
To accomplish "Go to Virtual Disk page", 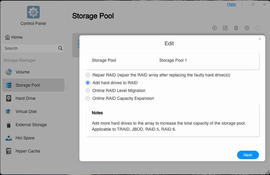I will [x=26, y=111].
